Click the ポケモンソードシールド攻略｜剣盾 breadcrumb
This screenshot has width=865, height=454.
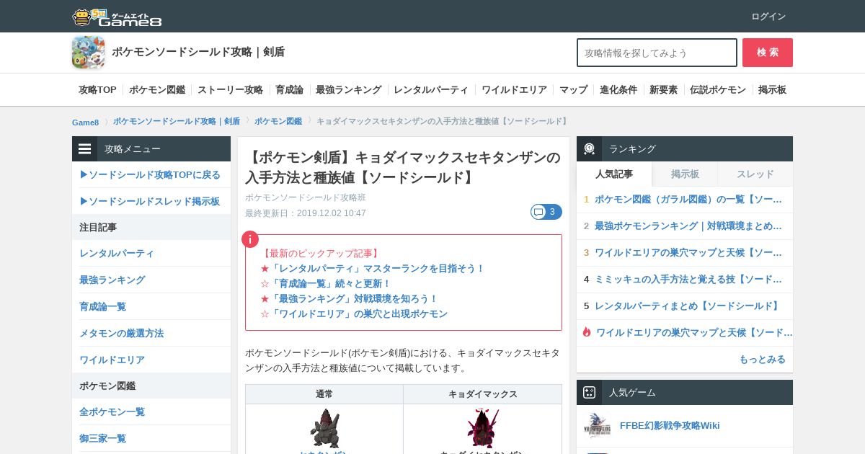[177, 121]
